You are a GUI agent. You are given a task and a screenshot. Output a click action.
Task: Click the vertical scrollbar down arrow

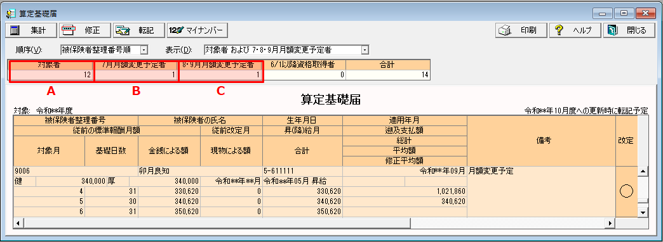(642, 212)
